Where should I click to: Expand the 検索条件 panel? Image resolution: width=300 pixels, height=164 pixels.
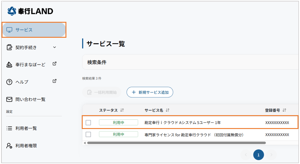pos(190,62)
